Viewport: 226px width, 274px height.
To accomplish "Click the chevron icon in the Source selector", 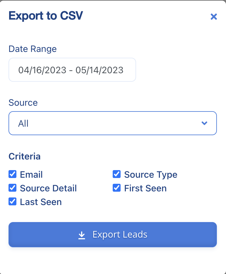I will (x=204, y=123).
